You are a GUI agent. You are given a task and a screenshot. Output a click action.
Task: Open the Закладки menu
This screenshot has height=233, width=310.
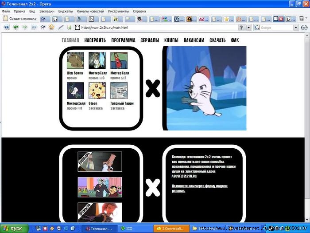click(47, 11)
